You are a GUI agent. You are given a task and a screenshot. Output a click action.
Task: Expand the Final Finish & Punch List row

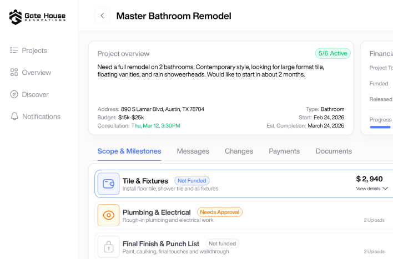(244, 246)
